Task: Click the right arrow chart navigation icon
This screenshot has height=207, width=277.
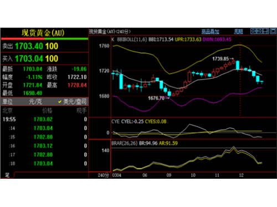Action: (260, 31)
